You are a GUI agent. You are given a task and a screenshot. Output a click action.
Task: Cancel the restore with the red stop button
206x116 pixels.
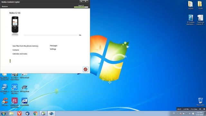[85, 69]
